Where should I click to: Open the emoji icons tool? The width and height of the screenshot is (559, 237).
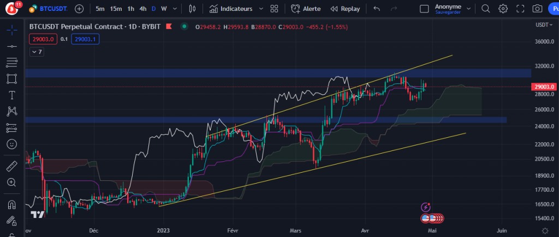point(12,144)
